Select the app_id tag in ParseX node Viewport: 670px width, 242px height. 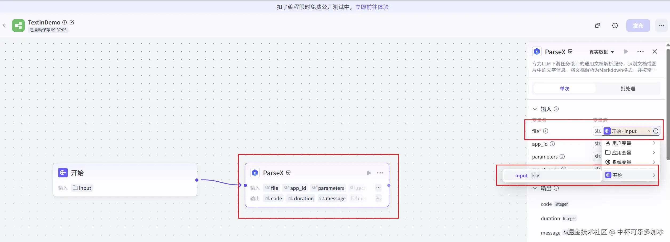(x=295, y=188)
